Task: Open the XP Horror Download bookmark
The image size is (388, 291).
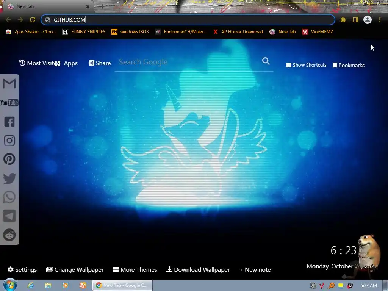Action: [x=238, y=32]
